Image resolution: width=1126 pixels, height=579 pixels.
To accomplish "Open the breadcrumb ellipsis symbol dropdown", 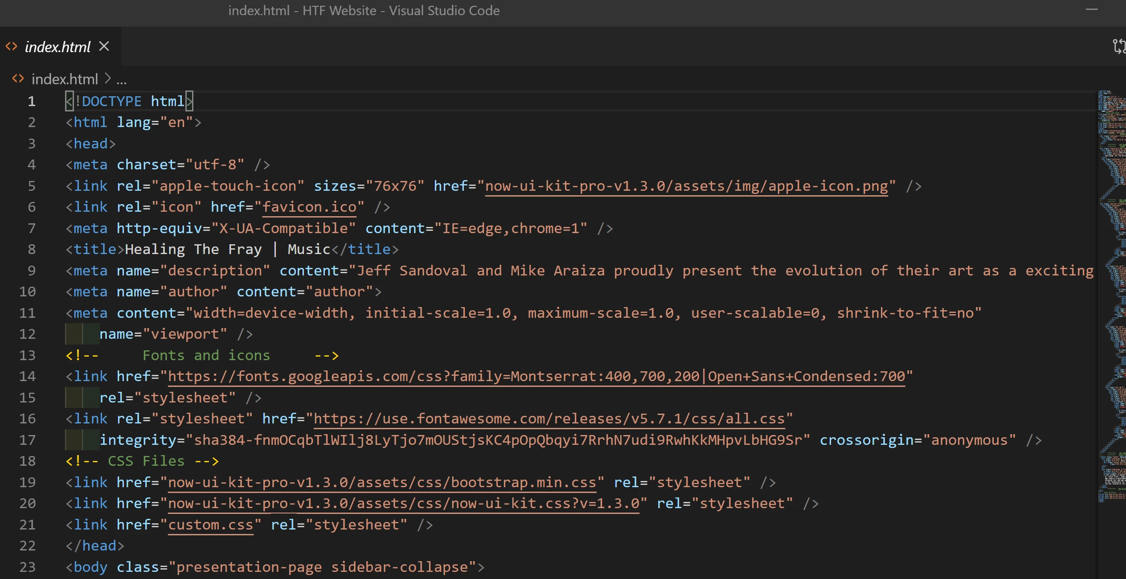I will coord(122,80).
